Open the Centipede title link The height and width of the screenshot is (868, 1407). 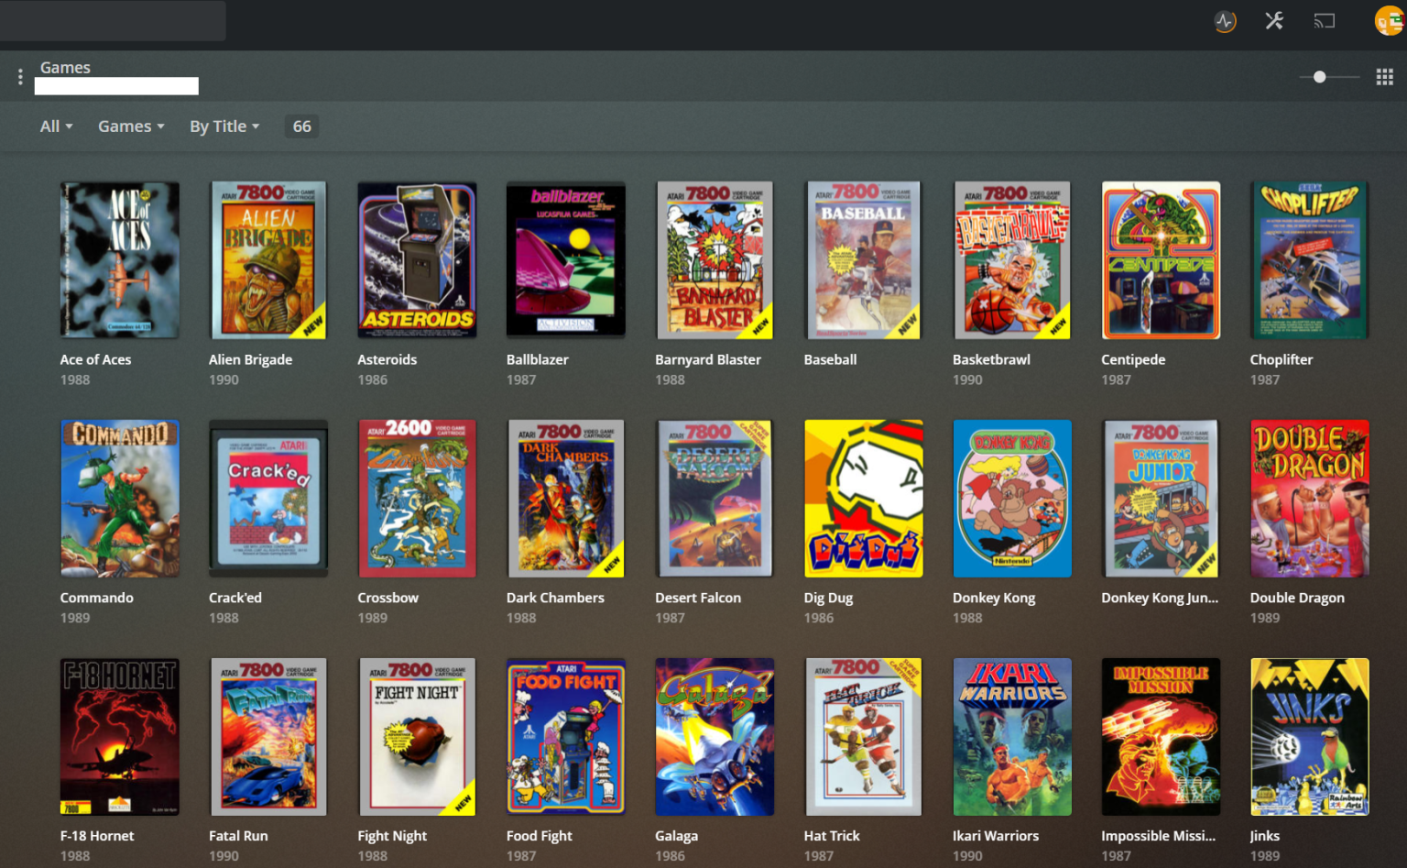(1133, 359)
